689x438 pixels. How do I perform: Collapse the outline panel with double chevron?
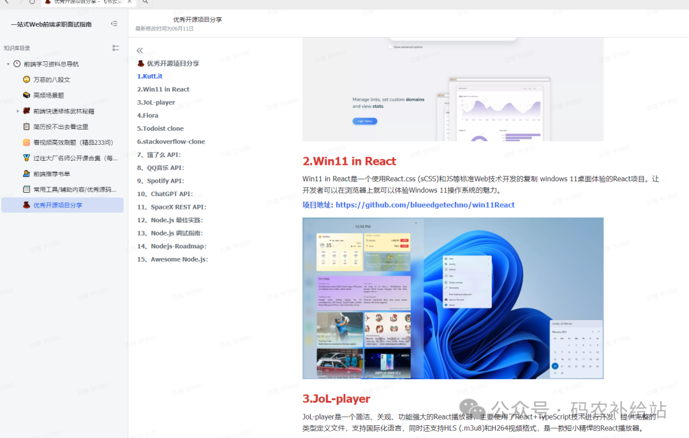140,50
